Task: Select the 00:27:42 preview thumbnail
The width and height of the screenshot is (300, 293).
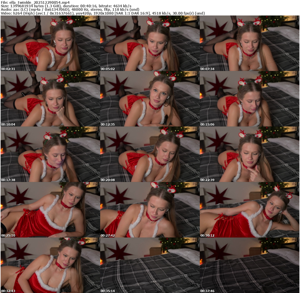Action: click(x=150, y=210)
